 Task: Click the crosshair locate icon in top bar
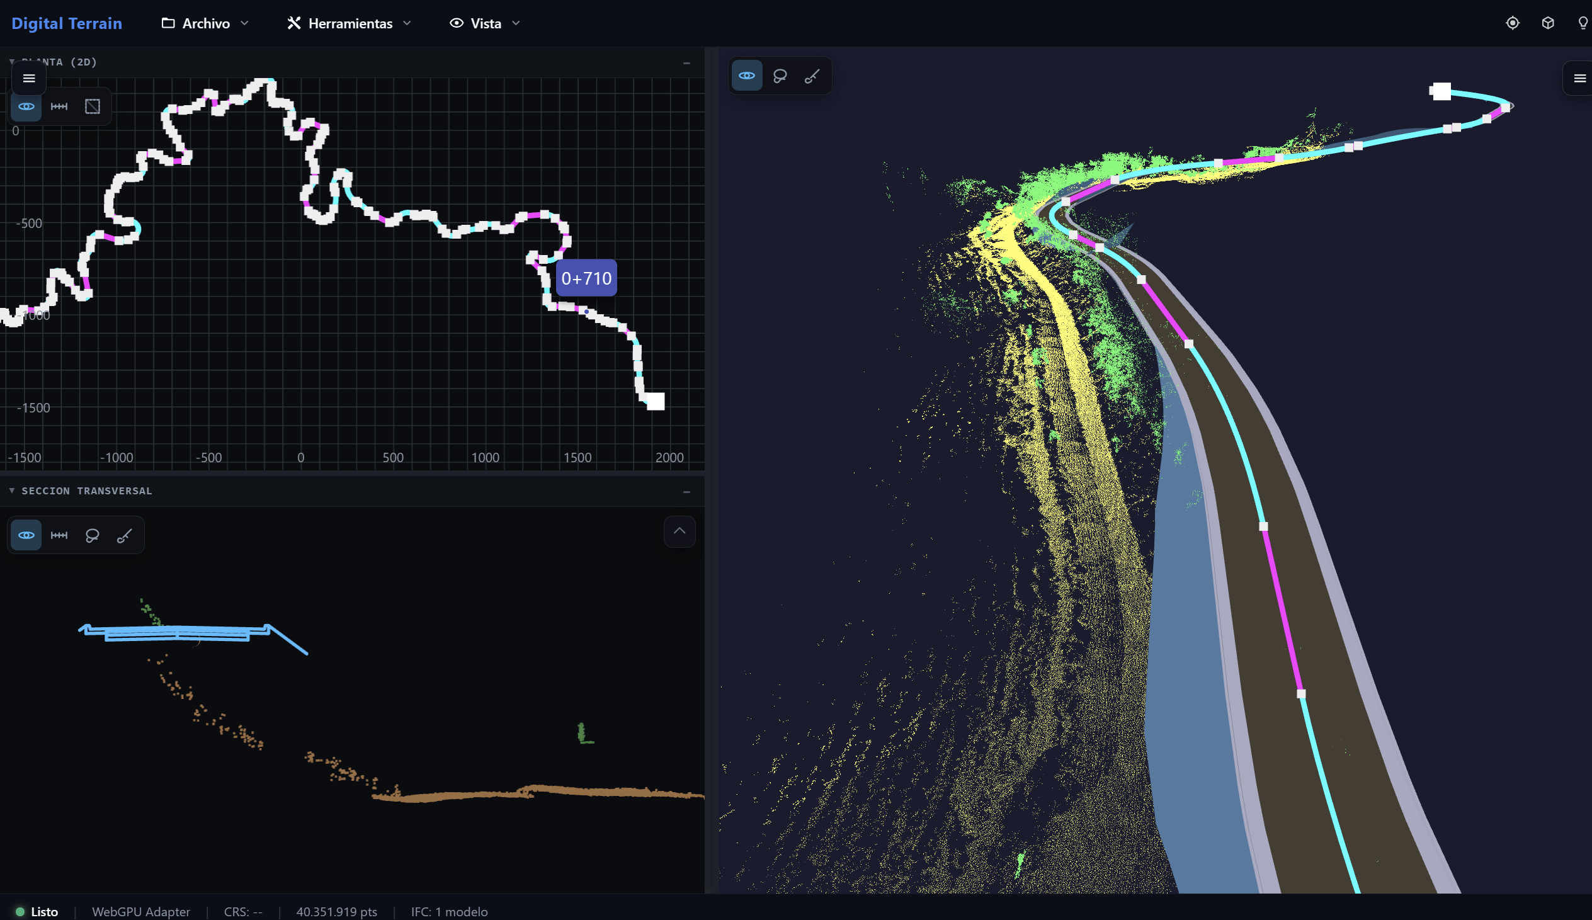(x=1513, y=23)
